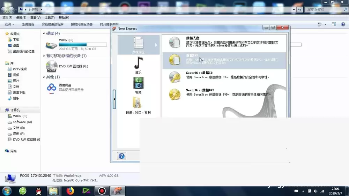The image size is (349, 196).
Task: Select 迅雷下载 library
Action: click(x=19, y=92)
